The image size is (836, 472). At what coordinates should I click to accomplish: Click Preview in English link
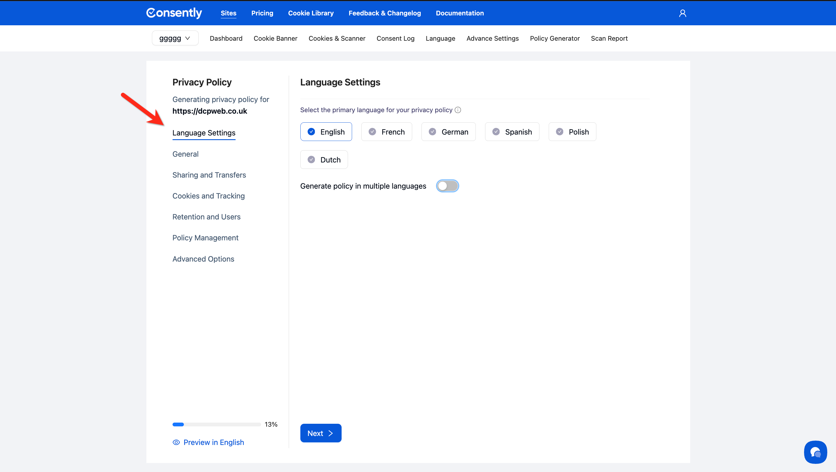click(x=214, y=442)
